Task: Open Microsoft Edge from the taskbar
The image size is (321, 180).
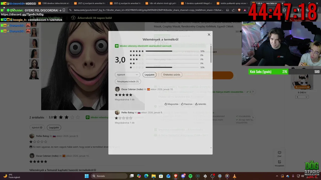Action: pos(146,176)
